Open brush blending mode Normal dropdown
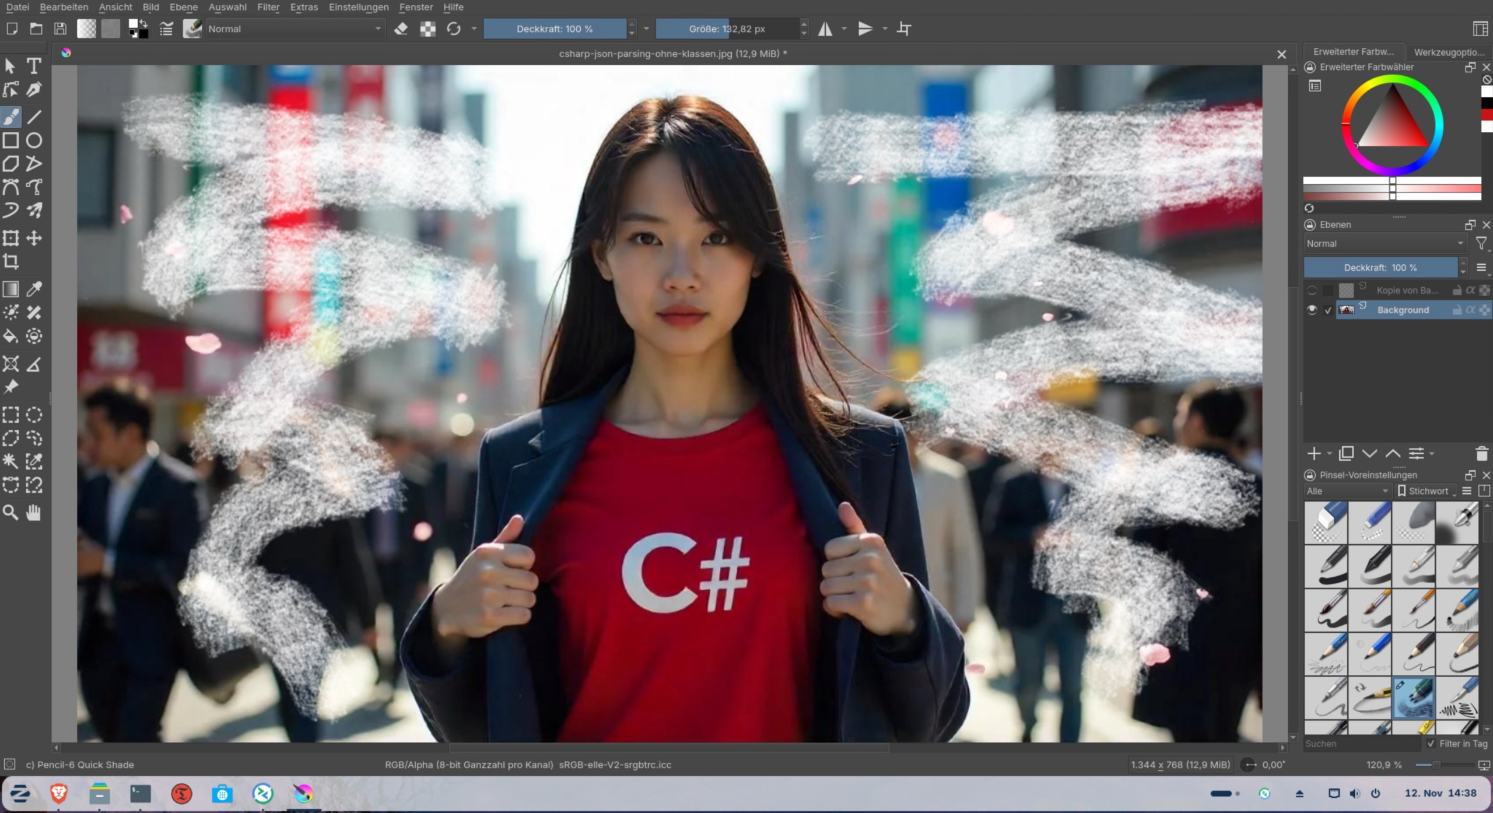This screenshot has width=1493, height=813. [295, 29]
